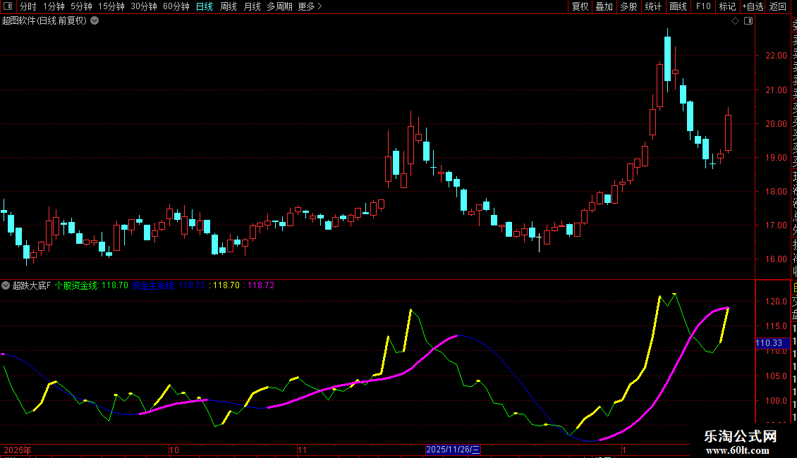
Task: Open 多股 multi-stock view
Action: [x=628, y=6]
